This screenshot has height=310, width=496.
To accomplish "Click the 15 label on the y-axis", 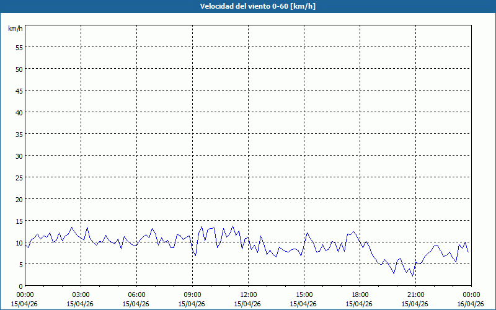I will pyautogui.click(x=19, y=221).
